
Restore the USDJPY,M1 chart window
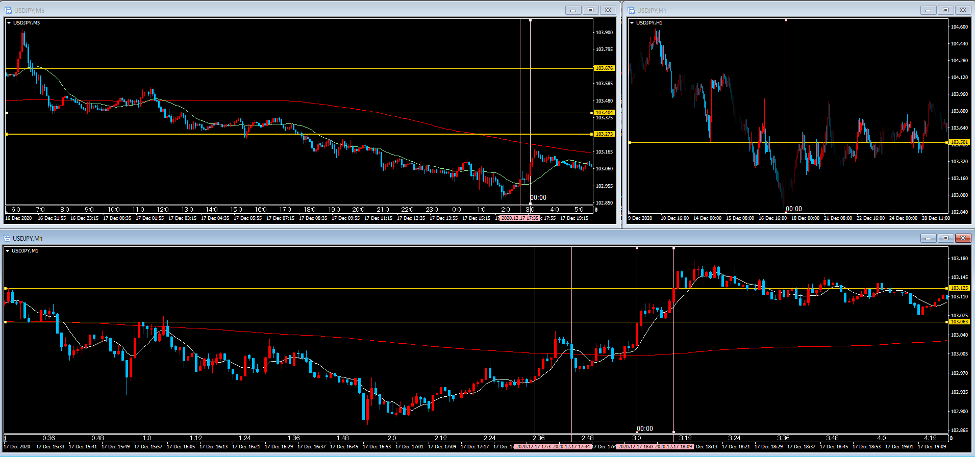(945, 238)
